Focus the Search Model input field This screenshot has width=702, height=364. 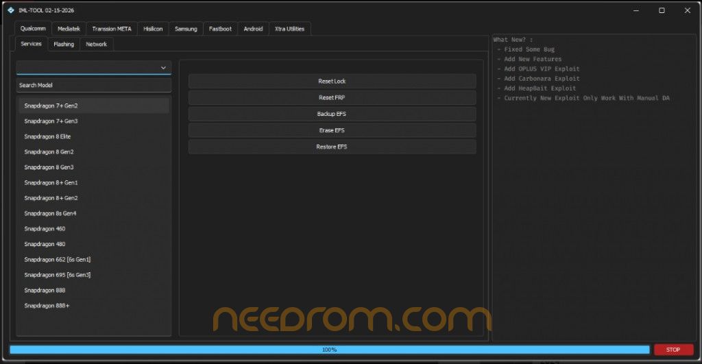pos(93,85)
